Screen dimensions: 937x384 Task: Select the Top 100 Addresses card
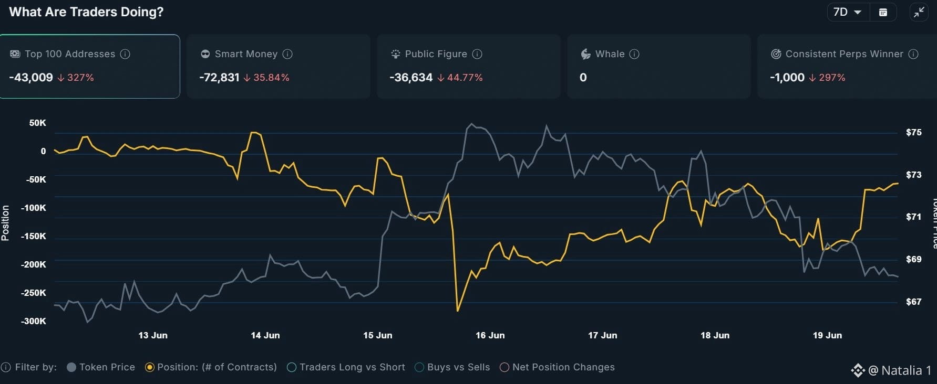coord(90,66)
